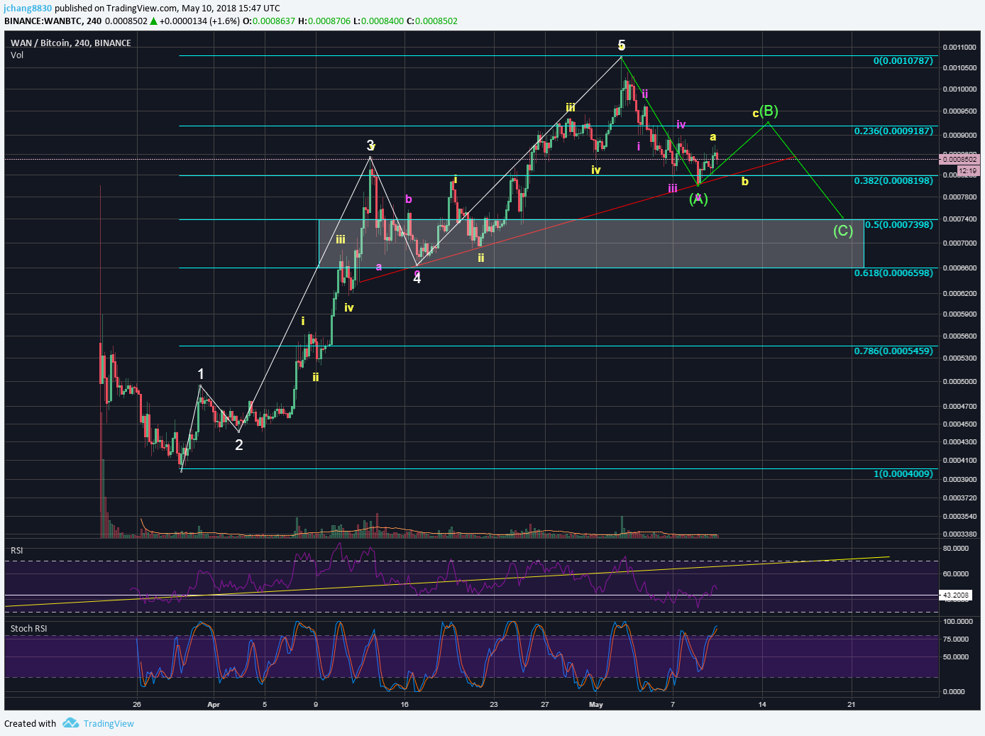Select the 0(0.0010787) Fibonacci level label
Viewport: 985px width, 736px height.
[903, 61]
